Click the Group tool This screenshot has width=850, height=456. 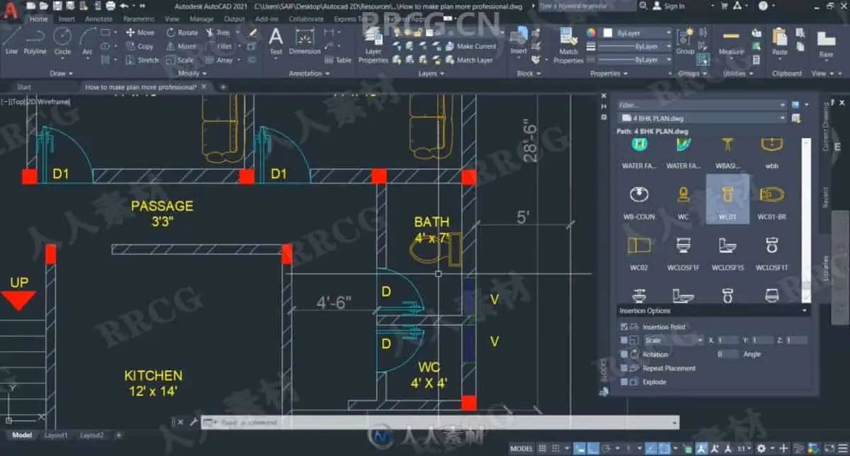(685, 42)
